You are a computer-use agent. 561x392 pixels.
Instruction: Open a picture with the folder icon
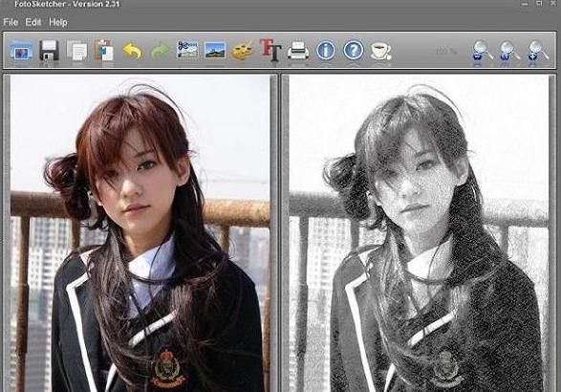(22, 51)
